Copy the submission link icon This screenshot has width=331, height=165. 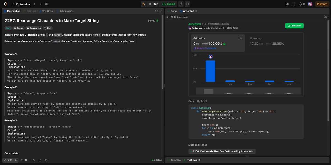[326, 17]
